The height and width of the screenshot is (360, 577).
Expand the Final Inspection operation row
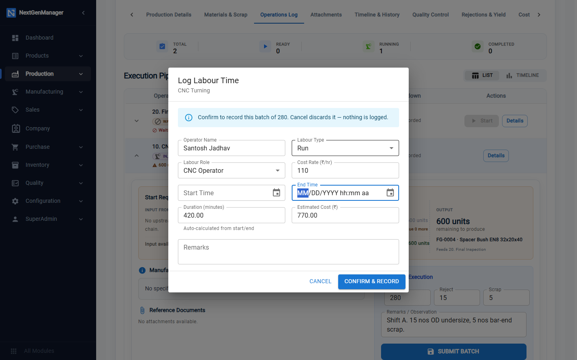[137, 121]
